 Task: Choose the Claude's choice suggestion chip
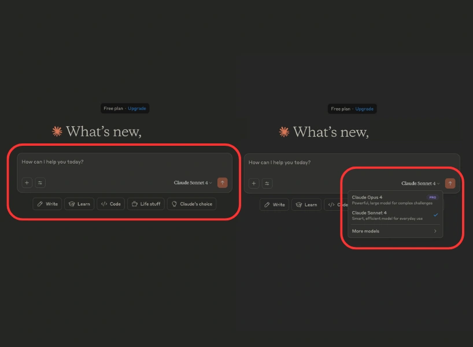coord(192,204)
